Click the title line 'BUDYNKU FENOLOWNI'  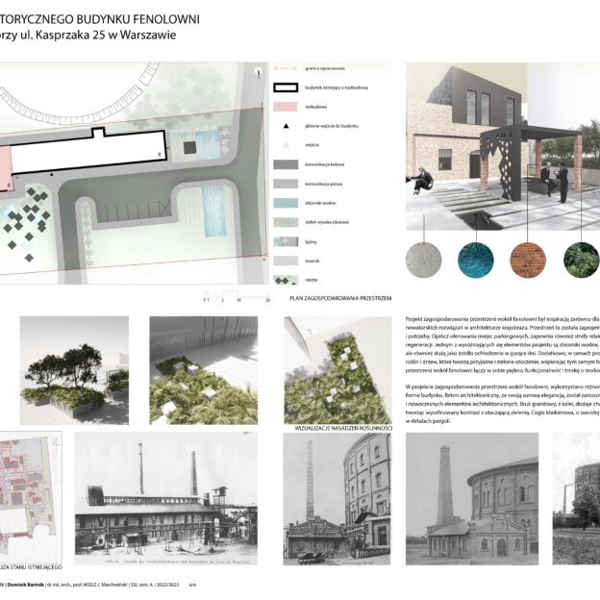point(138,19)
